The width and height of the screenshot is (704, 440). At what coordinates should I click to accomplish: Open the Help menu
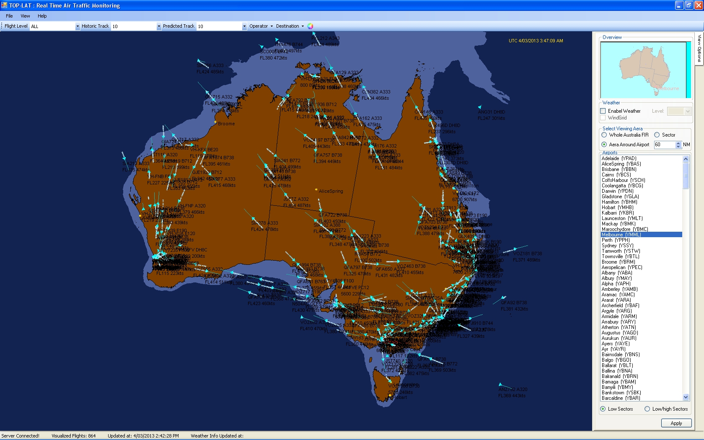click(x=42, y=16)
